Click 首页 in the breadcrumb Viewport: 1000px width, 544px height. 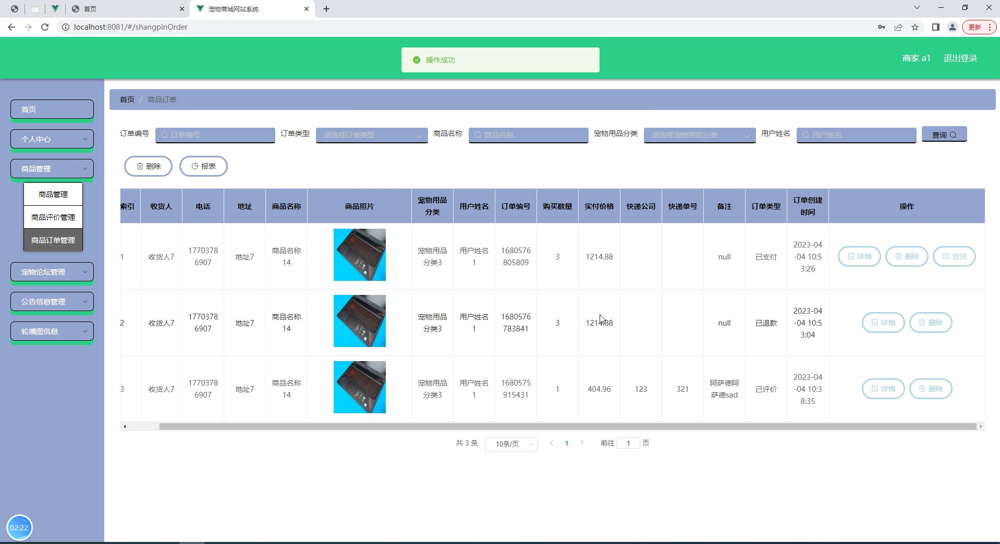tap(127, 100)
